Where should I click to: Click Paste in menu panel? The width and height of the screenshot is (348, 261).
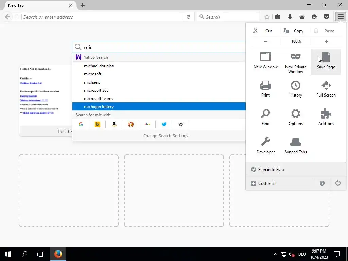pos(326,31)
